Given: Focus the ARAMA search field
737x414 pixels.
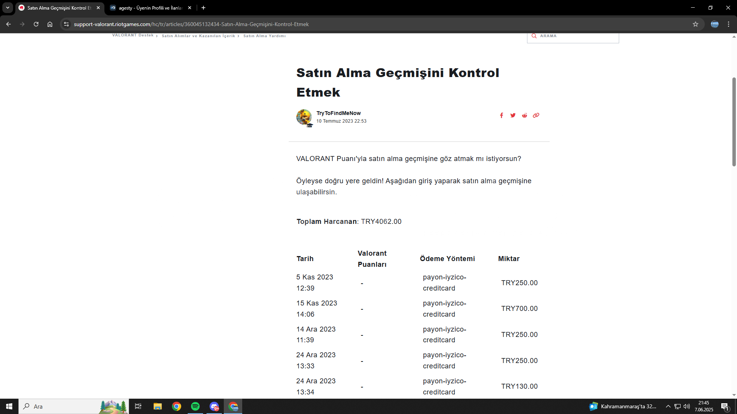Looking at the screenshot, I should pyautogui.click(x=573, y=37).
